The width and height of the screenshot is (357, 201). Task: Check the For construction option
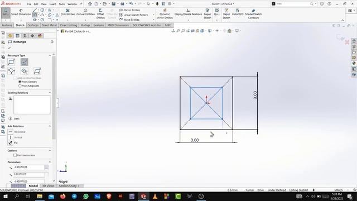15,155
